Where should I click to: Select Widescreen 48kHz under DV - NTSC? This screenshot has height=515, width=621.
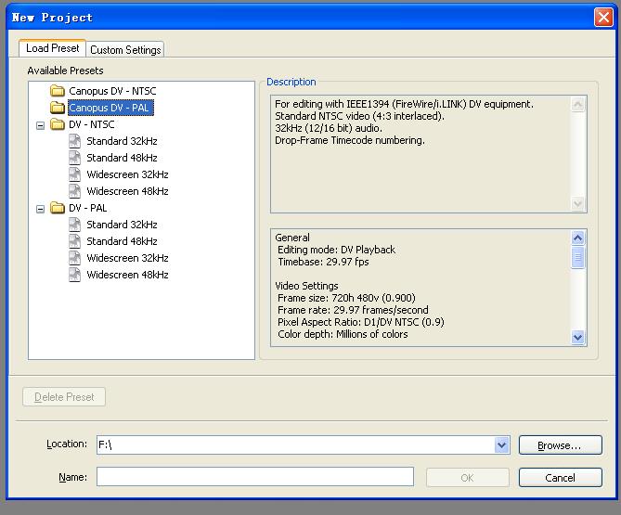tap(127, 191)
